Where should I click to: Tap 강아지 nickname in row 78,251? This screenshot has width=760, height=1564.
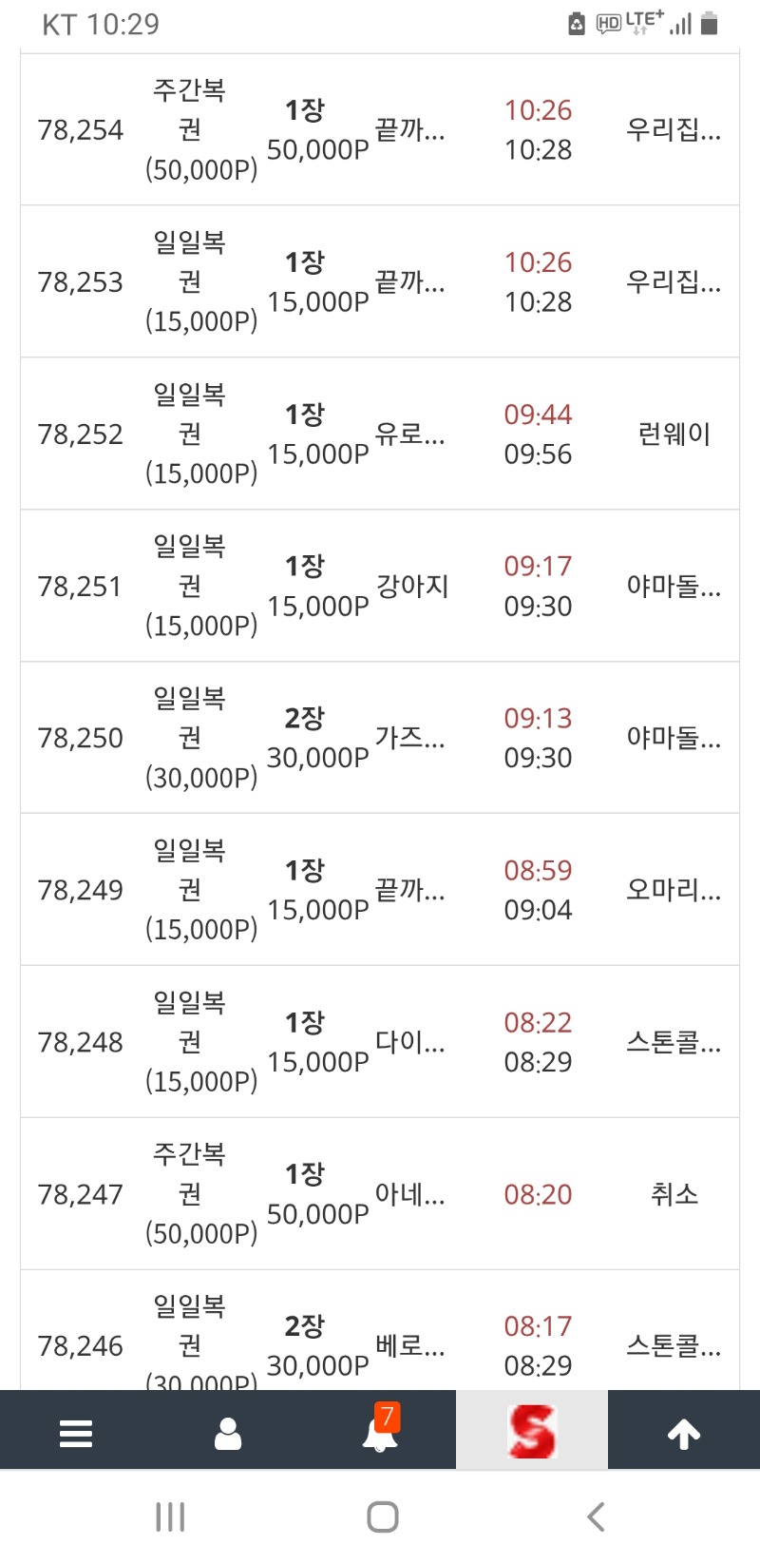[x=412, y=587]
